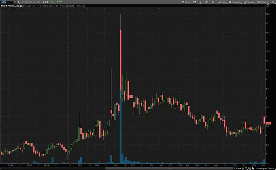276x170 pixels.
Task: Click the 5/31 date label on the time axis
Action: [263, 165]
